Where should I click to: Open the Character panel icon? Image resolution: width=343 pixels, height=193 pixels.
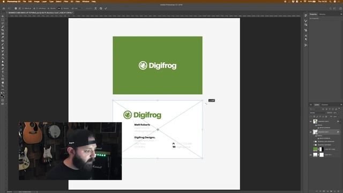pos(306,35)
